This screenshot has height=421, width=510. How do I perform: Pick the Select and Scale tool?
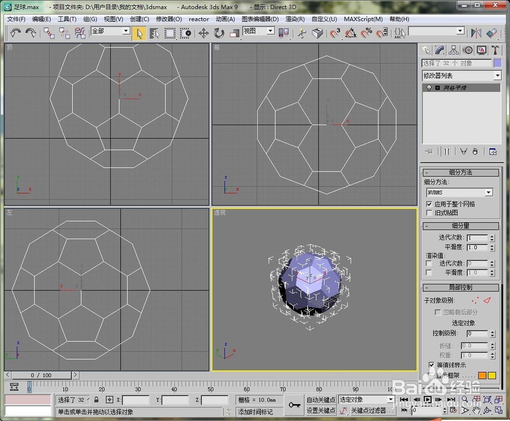tap(234, 33)
